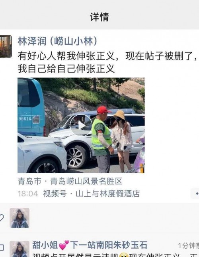Open the commenter name 甜小姐 下一站南阳朱砂玉石
Image resolution: width=199 pixels, height=257 pixels.
90,245
